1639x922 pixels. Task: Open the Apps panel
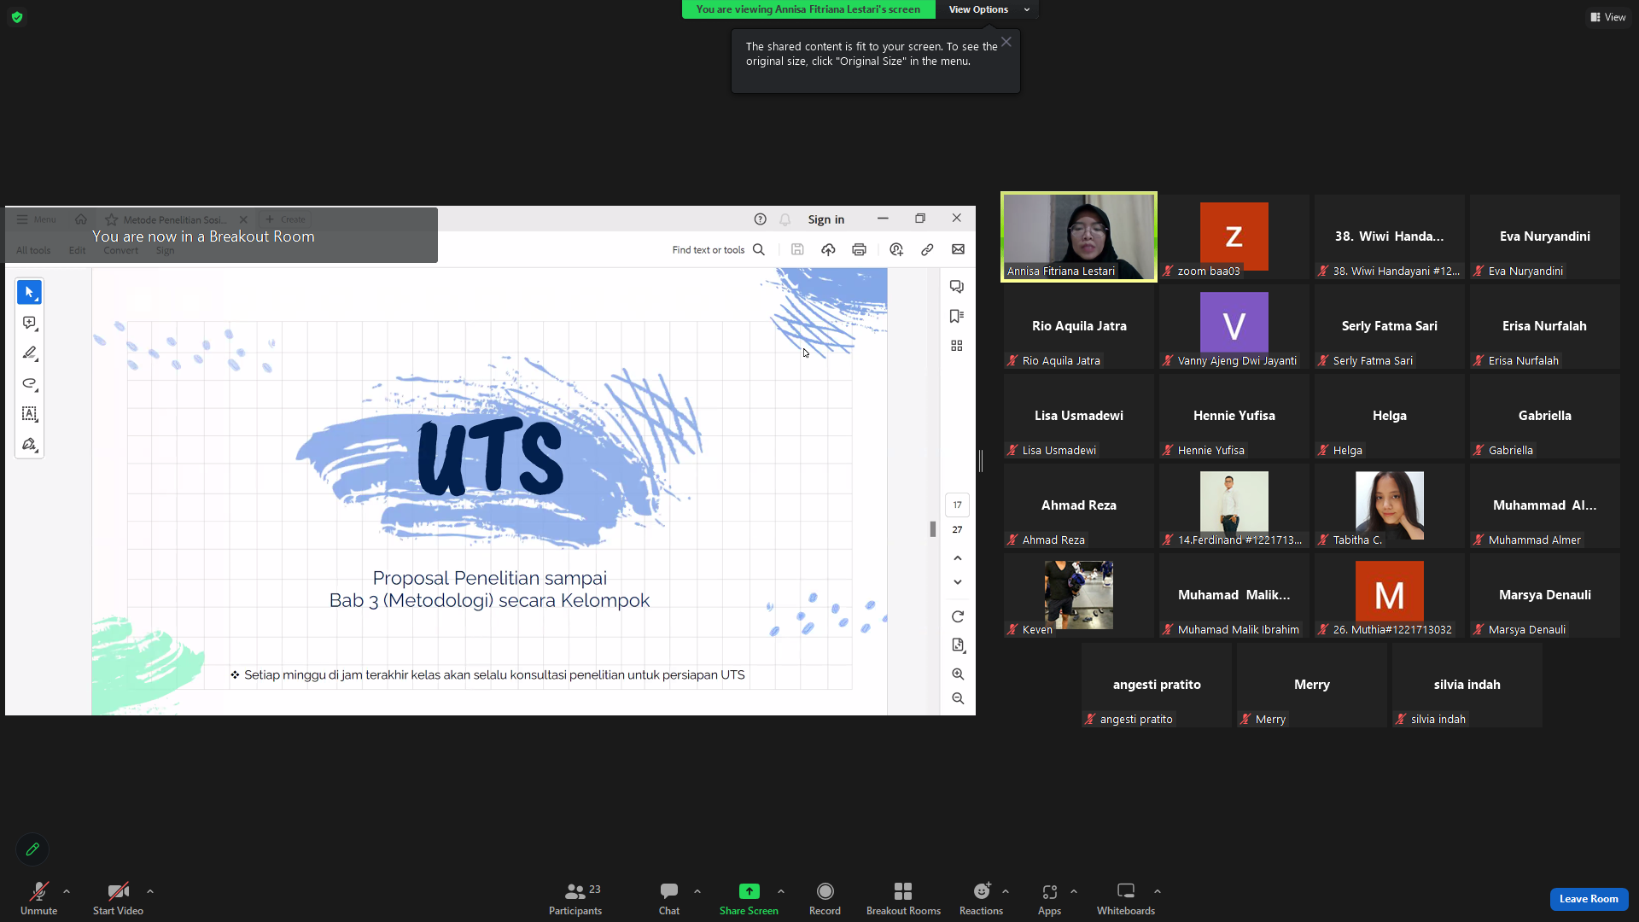[1049, 898]
